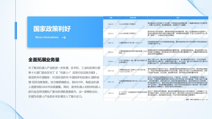Select the 2017.4 date cell
This screenshot has width=212, height=119.
111,93
